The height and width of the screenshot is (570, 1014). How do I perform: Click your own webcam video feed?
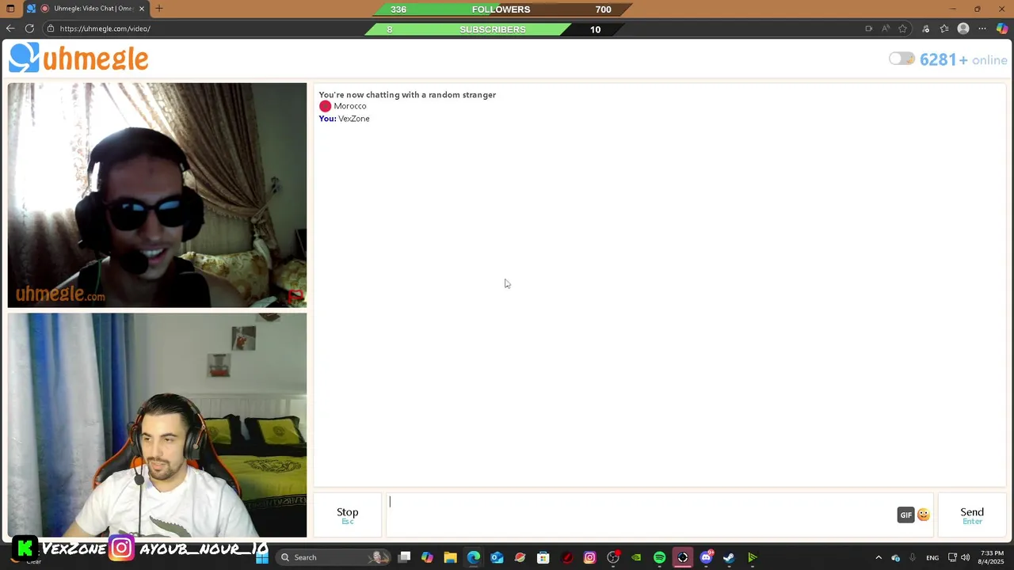tap(157, 425)
